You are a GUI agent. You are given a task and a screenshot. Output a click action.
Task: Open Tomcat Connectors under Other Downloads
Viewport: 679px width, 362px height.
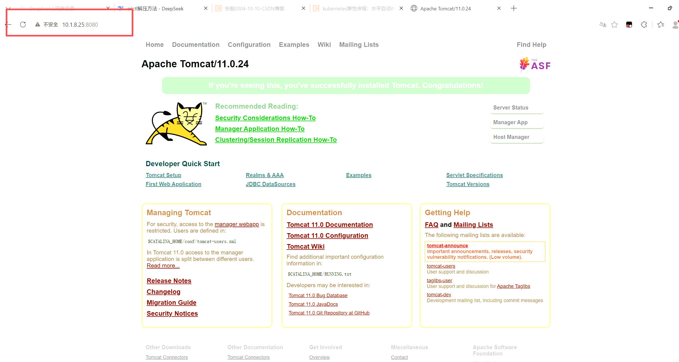167,357
